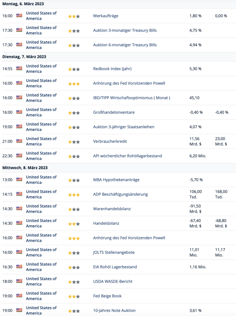Open the API wöchentlicher Rohöllagerbestand link
The image size is (236, 316).
coord(128,156)
